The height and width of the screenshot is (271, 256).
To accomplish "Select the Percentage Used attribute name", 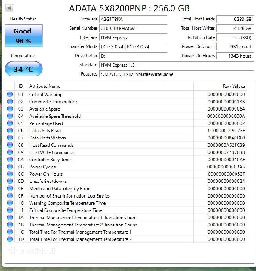I will [46, 123].
